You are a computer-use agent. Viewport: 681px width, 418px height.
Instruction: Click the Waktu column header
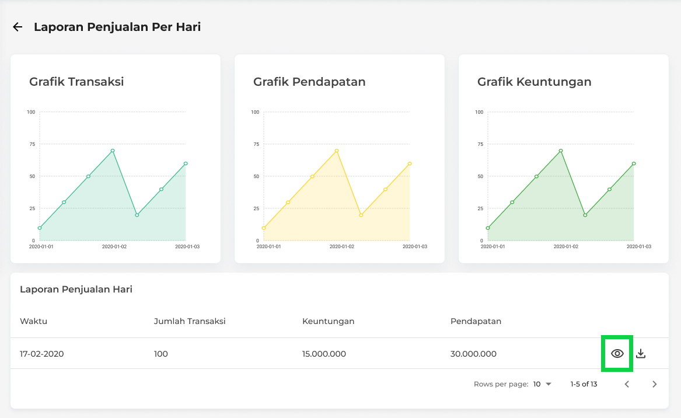33,321
